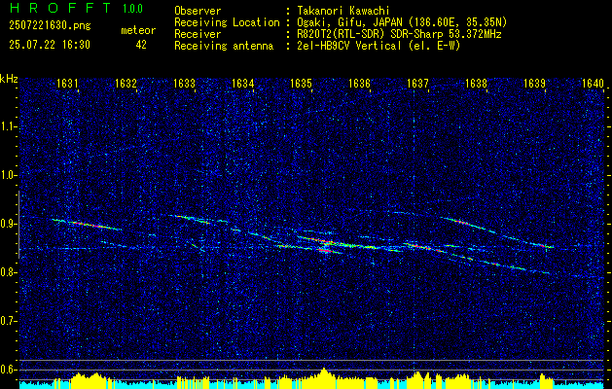
Task: Click the Receiving antenna label
Action: (224, 46)
